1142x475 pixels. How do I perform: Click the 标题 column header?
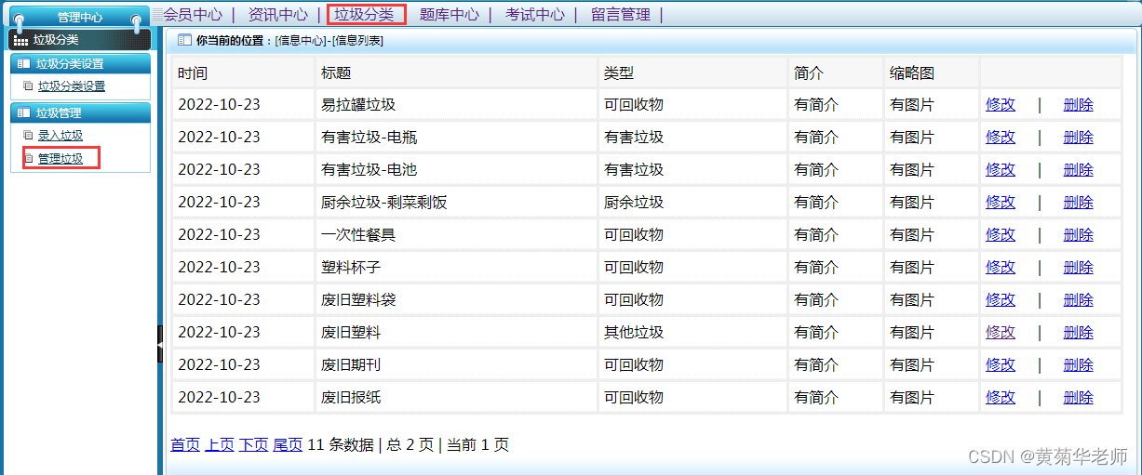coord(457,73)
